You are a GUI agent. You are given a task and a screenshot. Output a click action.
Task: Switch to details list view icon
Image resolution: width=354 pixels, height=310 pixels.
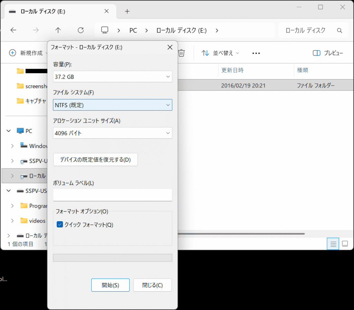click(333, 244)
